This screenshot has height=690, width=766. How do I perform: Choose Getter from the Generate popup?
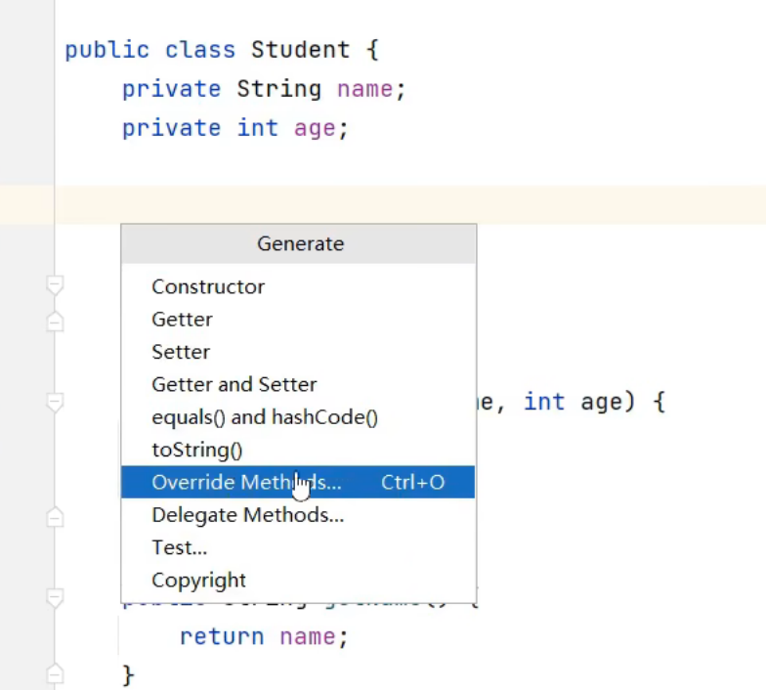[x=299, y=320]
